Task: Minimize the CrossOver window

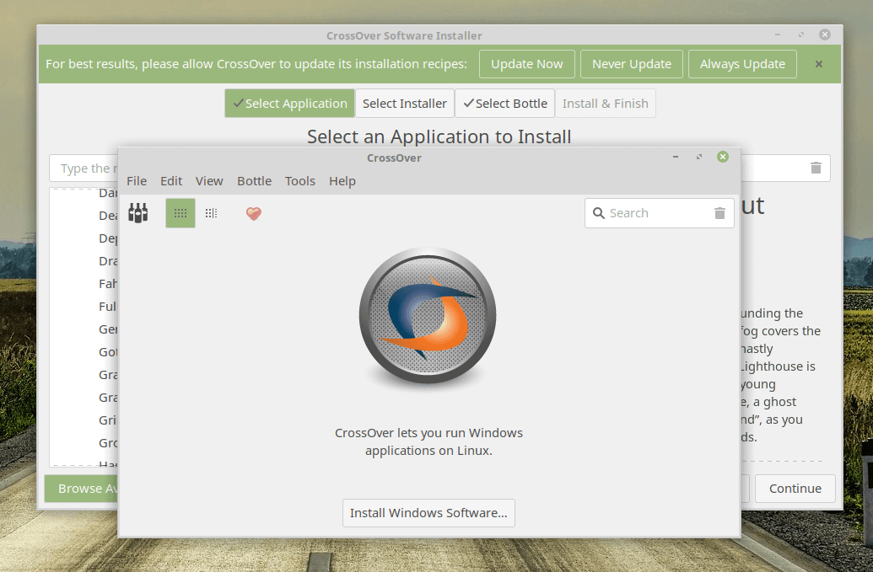Action: [676, 158]
